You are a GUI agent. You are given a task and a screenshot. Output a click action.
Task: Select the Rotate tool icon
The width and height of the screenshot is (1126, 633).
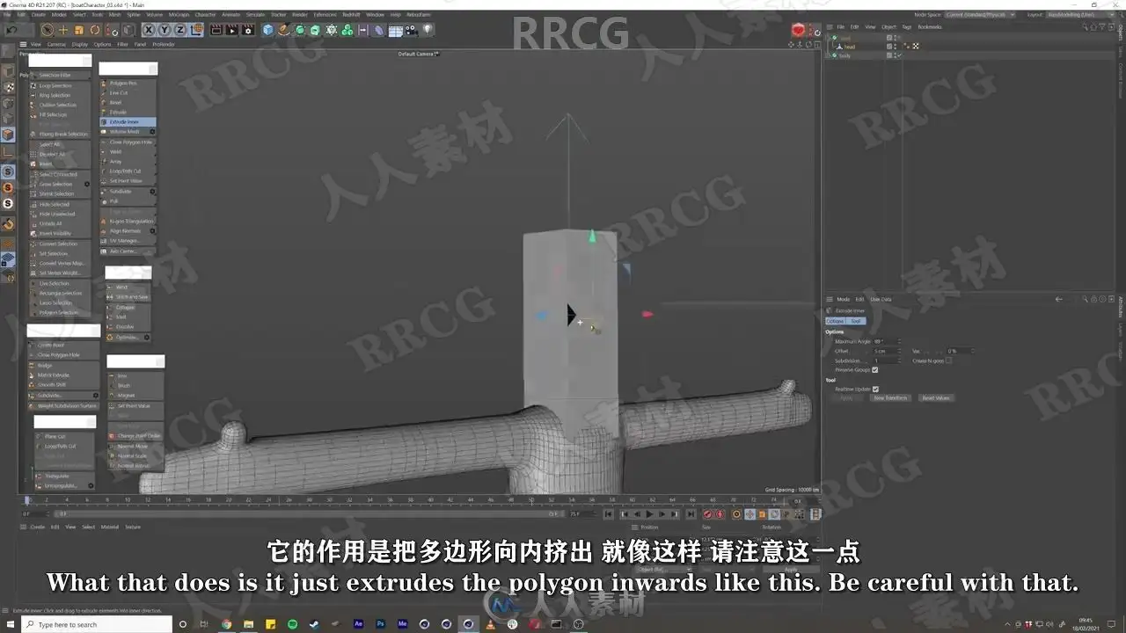pos(95,30)
